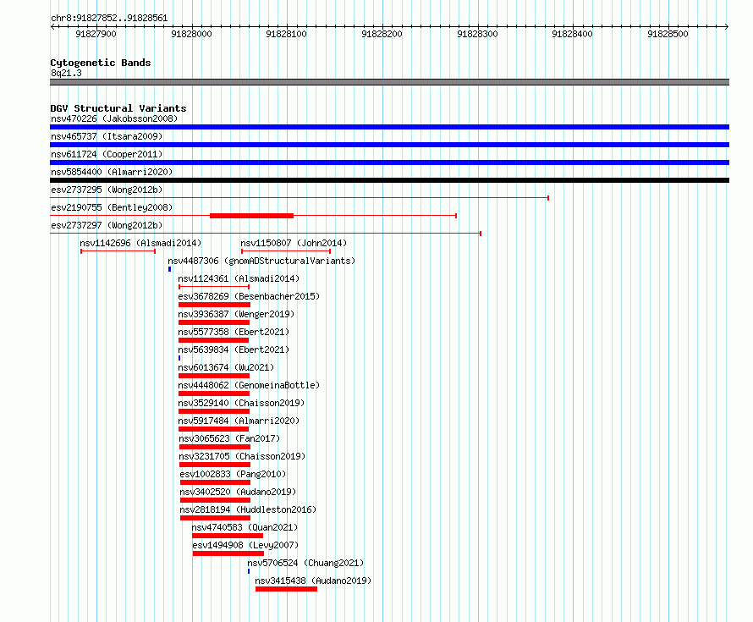Image resolution: width=753 pixels, height=622 pixels.
Task: Select the red bar under nsv5577358
Action: (214, 340)
